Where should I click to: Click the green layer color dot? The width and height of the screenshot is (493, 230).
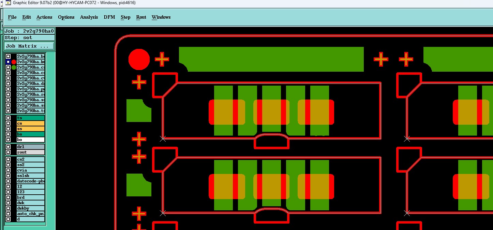click(14, 67)
